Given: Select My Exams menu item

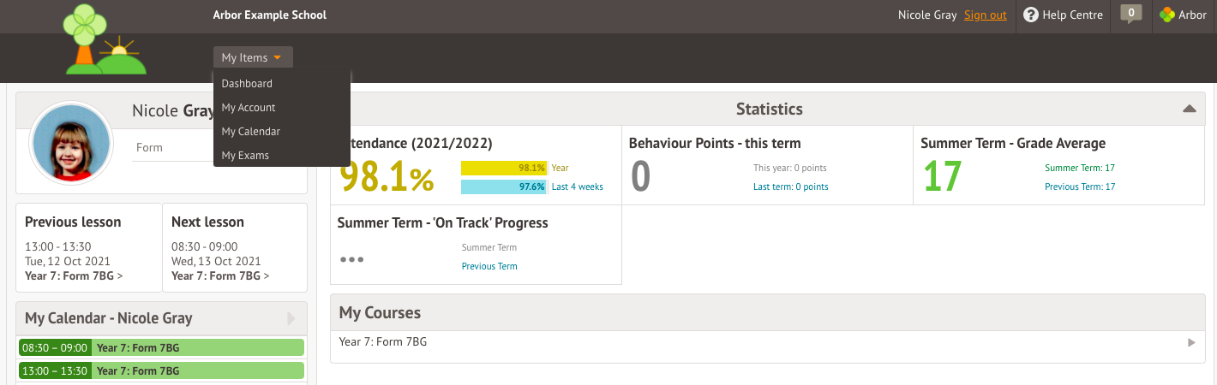Looking at the screenshot, I should [x=245, y=156].
